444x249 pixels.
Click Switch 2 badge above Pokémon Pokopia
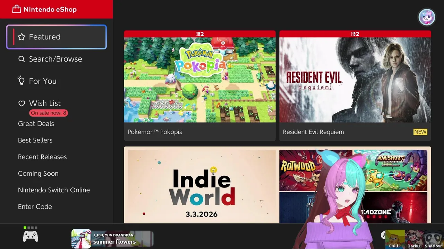(x=200, y=34)
